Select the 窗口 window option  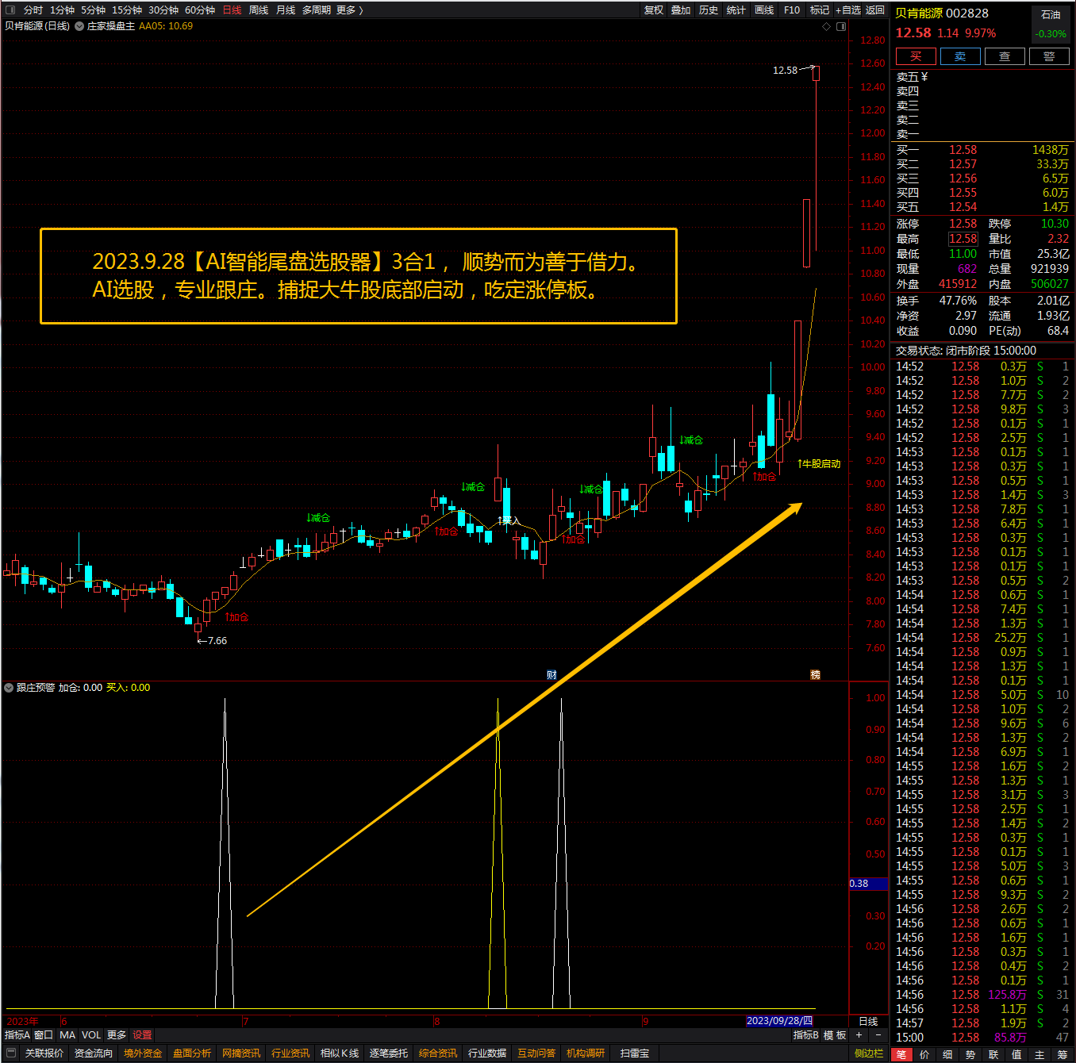44,1035
